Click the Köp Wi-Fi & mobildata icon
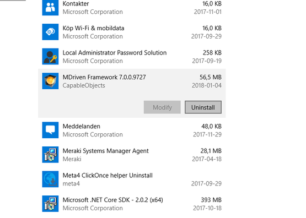 click(x=50, y=32)
